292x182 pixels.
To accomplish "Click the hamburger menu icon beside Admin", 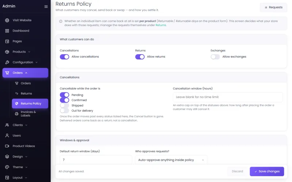I will (x=46, y=7).
